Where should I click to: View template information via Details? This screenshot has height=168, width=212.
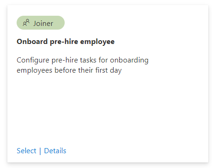click(x=55, y=151)
